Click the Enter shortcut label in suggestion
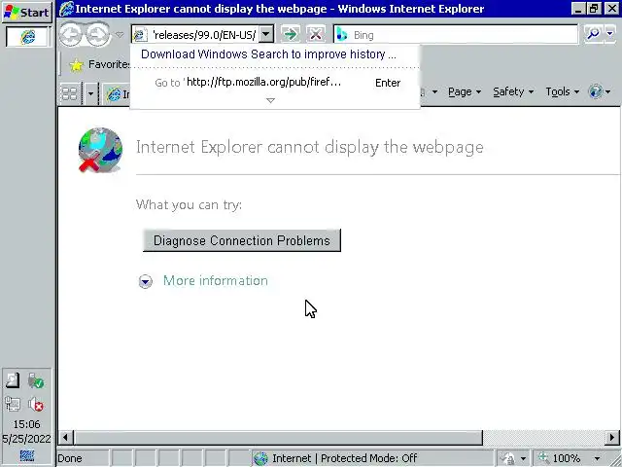This screenshot has width=622, height=467. point(388,83)
